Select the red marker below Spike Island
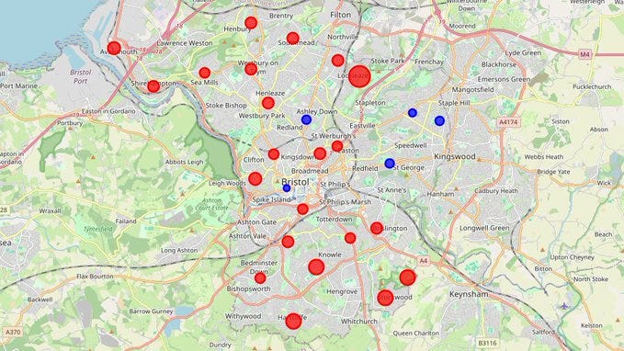 tap(302, 209)
